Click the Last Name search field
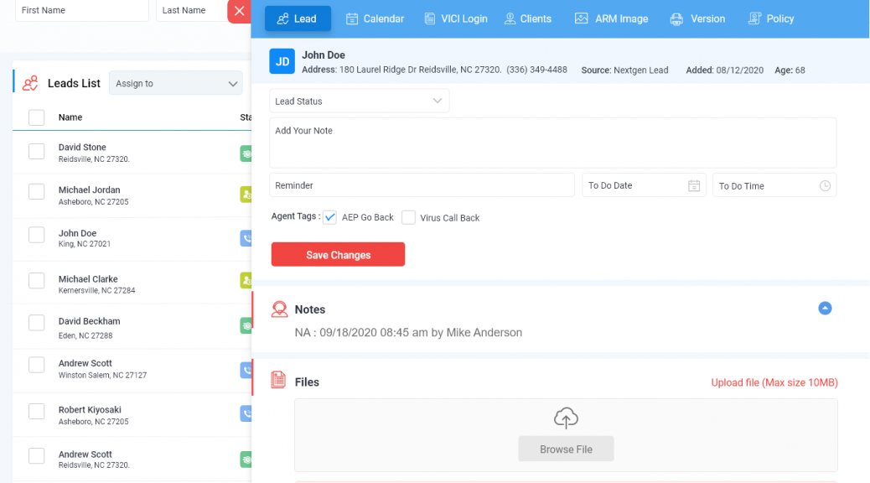 (192, 11)
